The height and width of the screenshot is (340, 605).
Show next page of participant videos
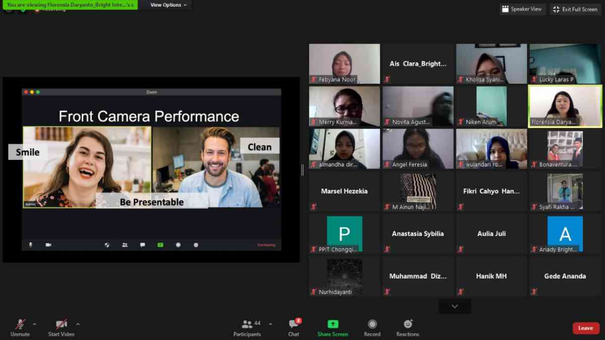[455, 306]
